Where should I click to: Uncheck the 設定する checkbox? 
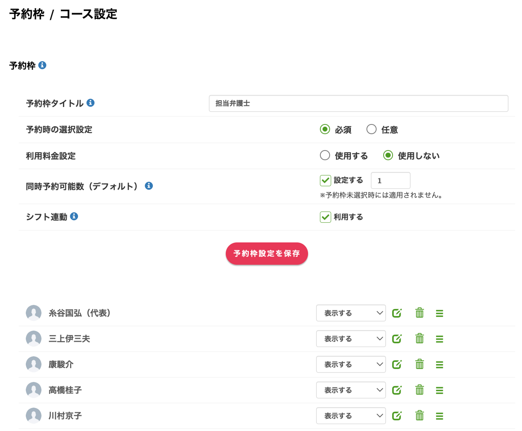tap(325, 180)
